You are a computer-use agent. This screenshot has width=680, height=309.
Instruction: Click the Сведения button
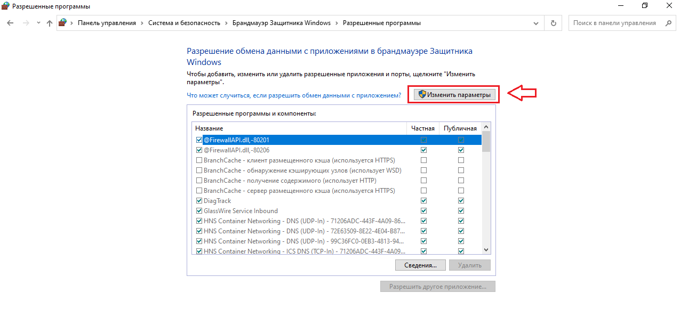pyautogui.click(x=420, y=265)
